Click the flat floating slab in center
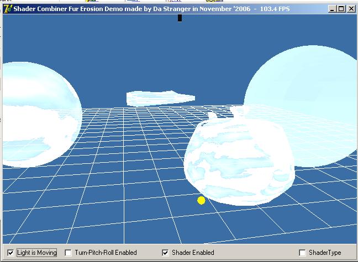358x262 pixels. click(161, 99)
